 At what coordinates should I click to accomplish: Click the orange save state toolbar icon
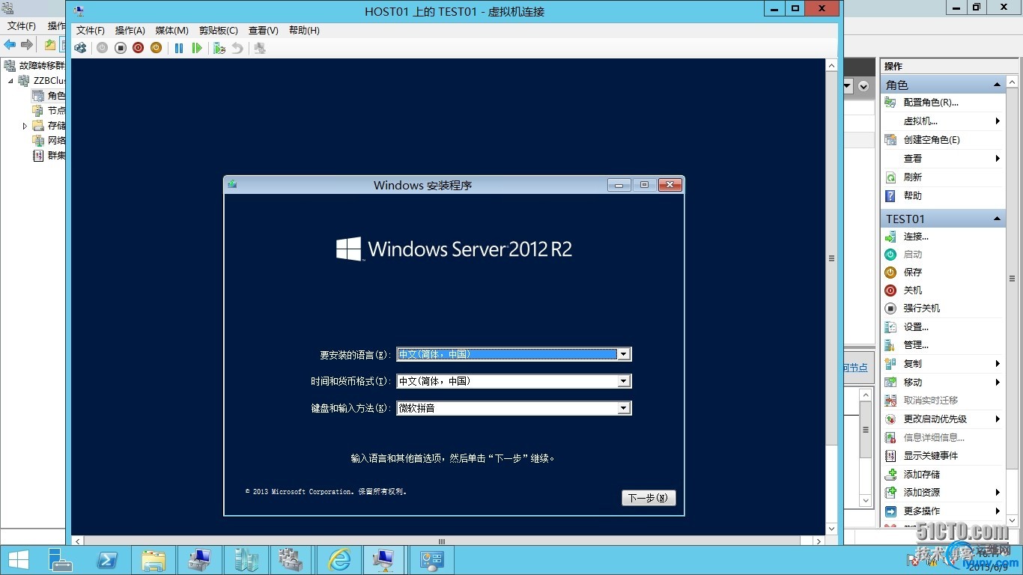[x=156, y=48]
